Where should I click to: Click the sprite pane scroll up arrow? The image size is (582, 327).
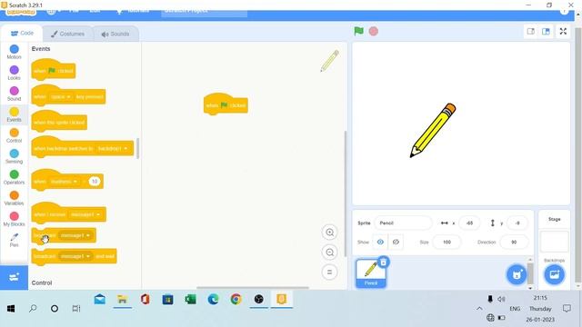(x=530, y=260)
